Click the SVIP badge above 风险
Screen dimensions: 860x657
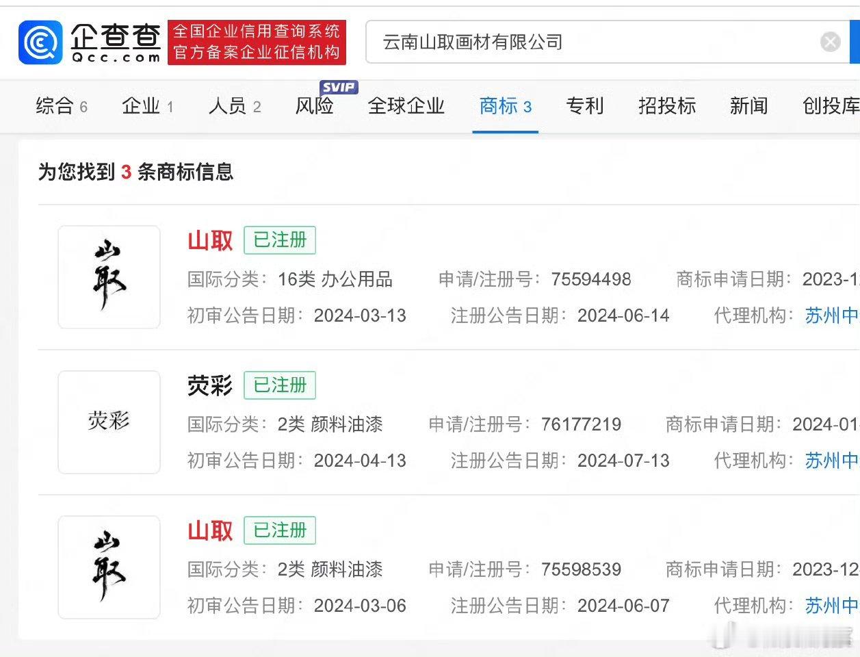point(339,87)
